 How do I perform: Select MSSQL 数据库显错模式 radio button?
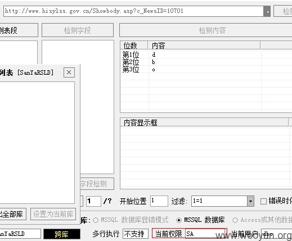[x=96, y=220]
